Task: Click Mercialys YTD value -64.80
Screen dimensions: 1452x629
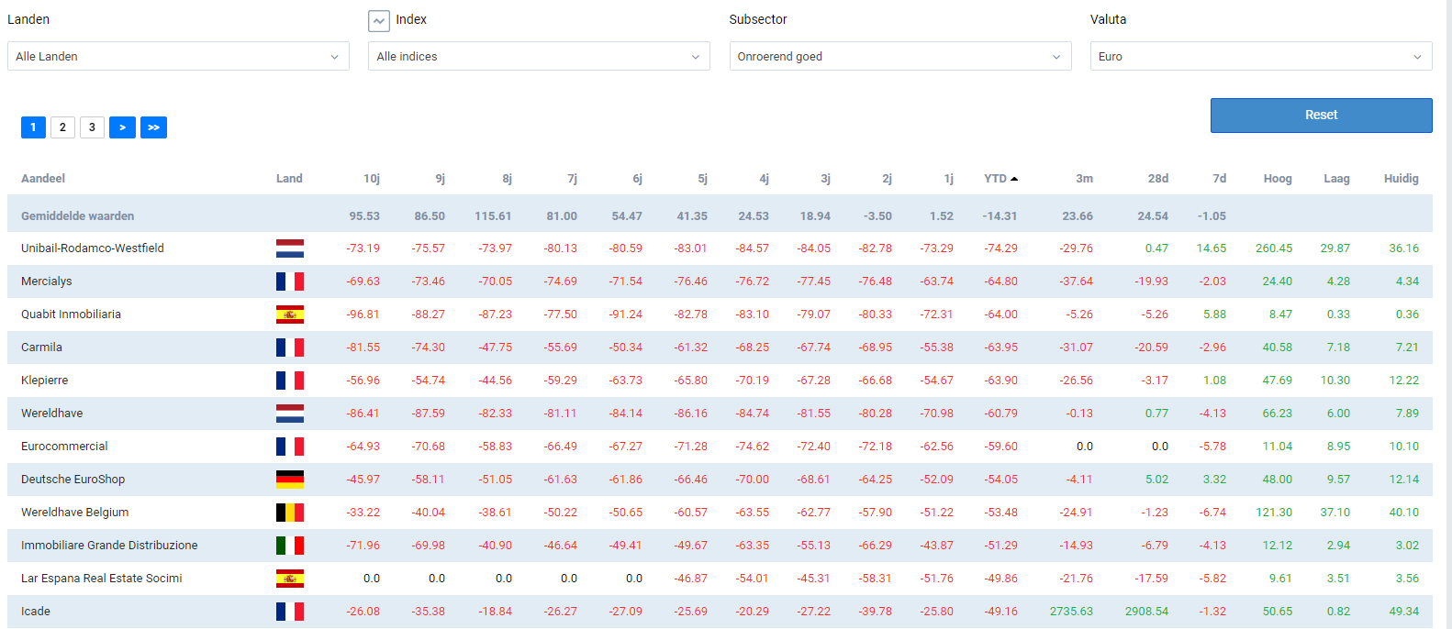Action: (1000, 281)
